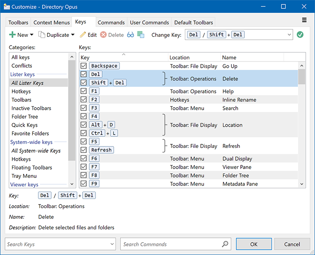This screenshot has width=315, height=255.
Task: Select Floating Toolbars category
Action: (x=39, y=167)
